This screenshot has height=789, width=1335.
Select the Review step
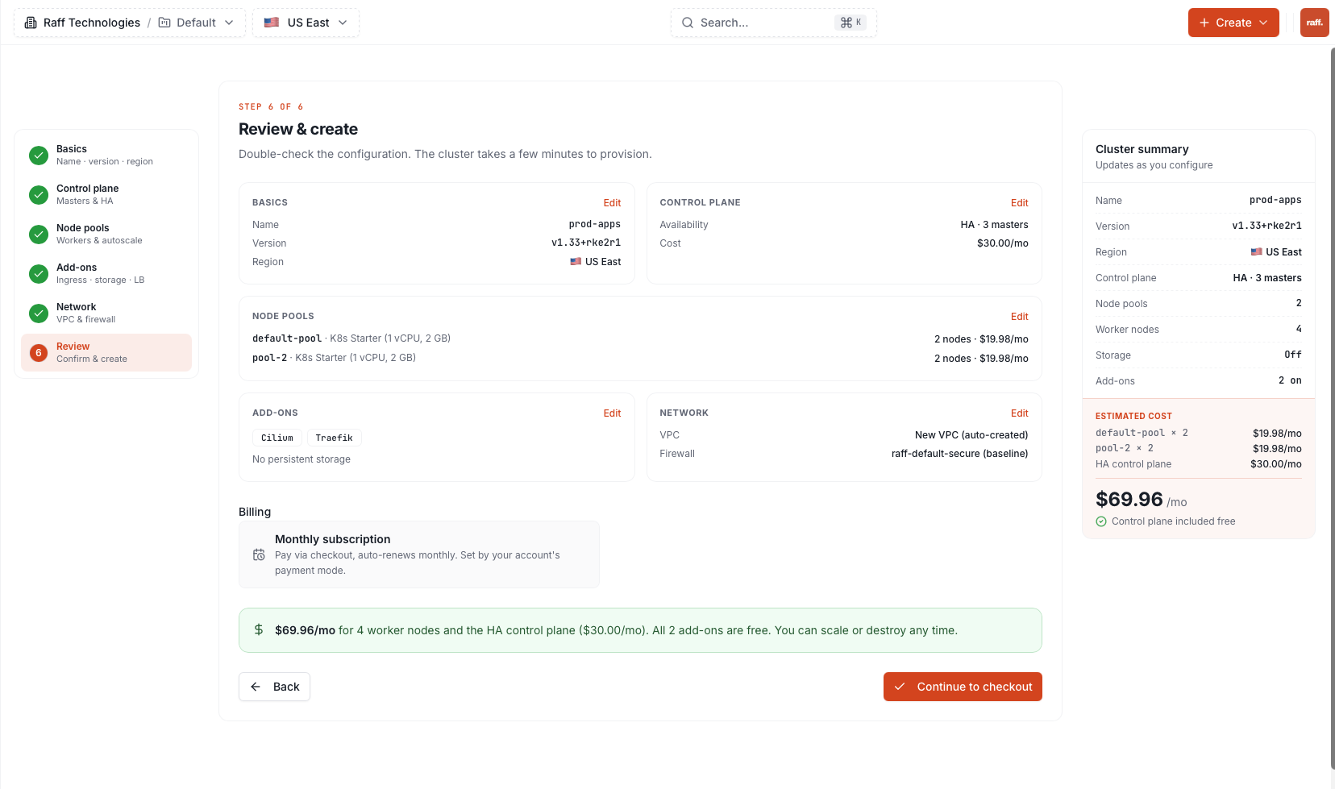pos(106,353)
